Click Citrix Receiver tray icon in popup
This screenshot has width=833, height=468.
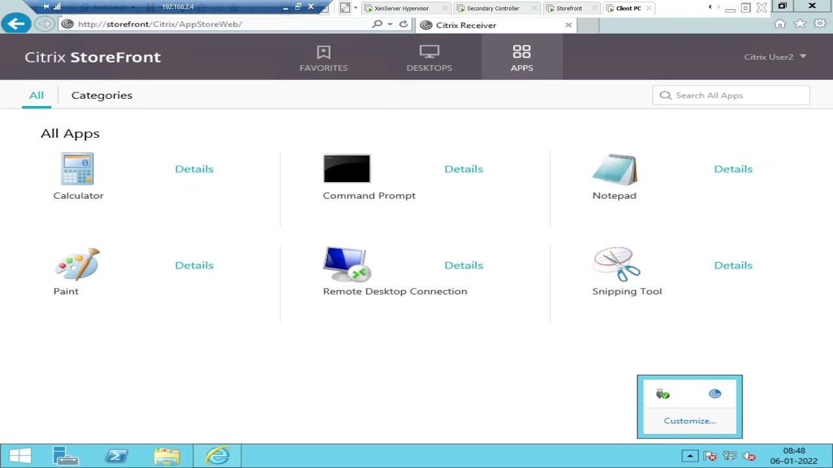715,393
